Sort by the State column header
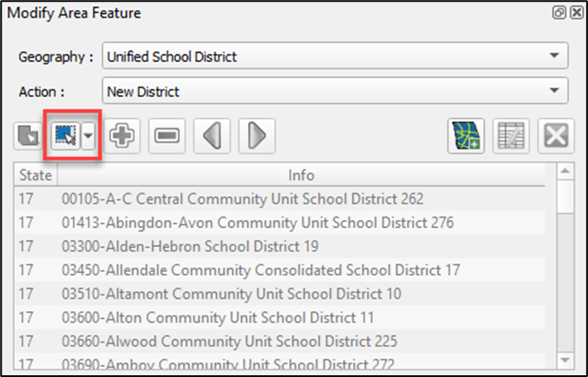588x377 pixels. pos(36,175)
